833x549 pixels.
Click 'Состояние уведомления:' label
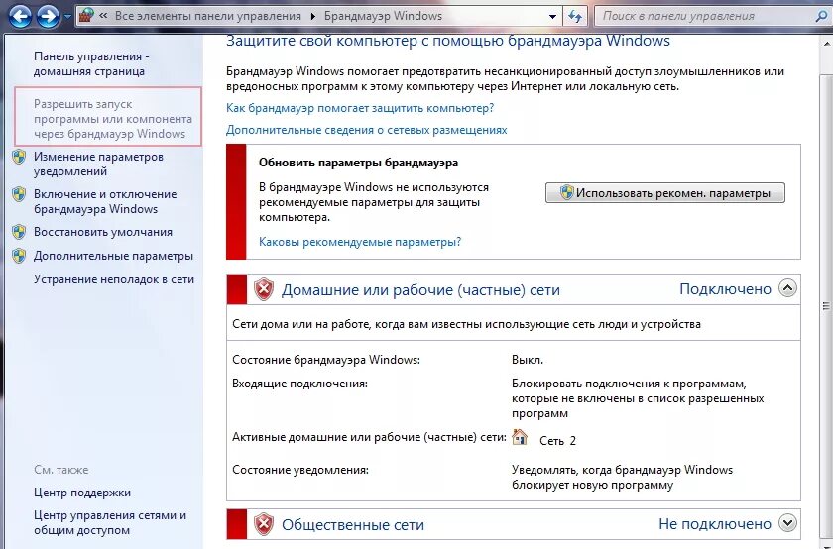pos(300,470)
